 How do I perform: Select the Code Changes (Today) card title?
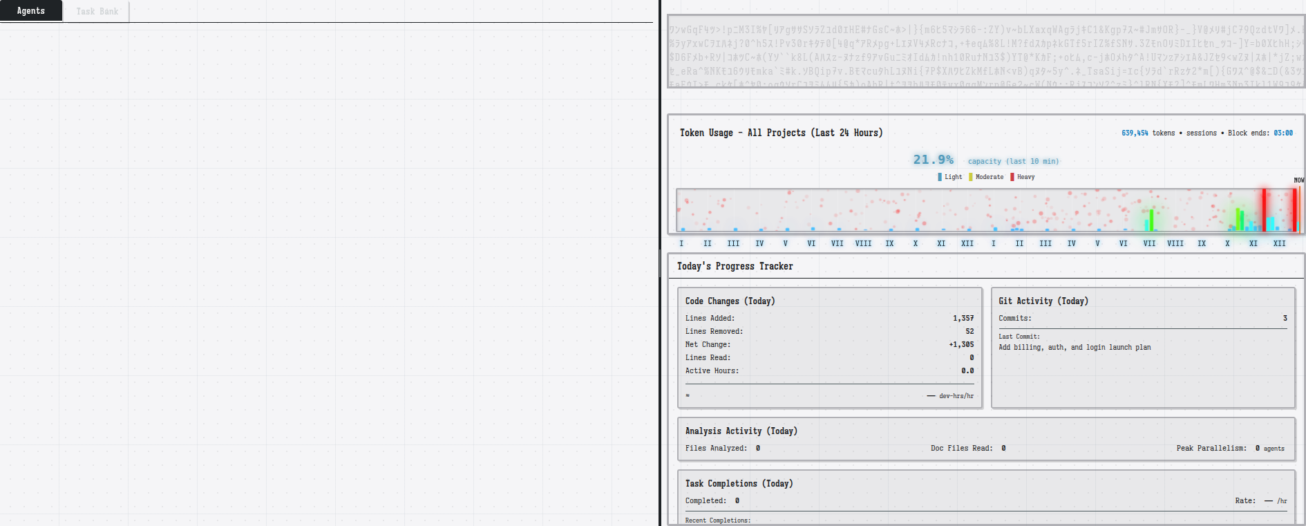[x=730, y=301]
